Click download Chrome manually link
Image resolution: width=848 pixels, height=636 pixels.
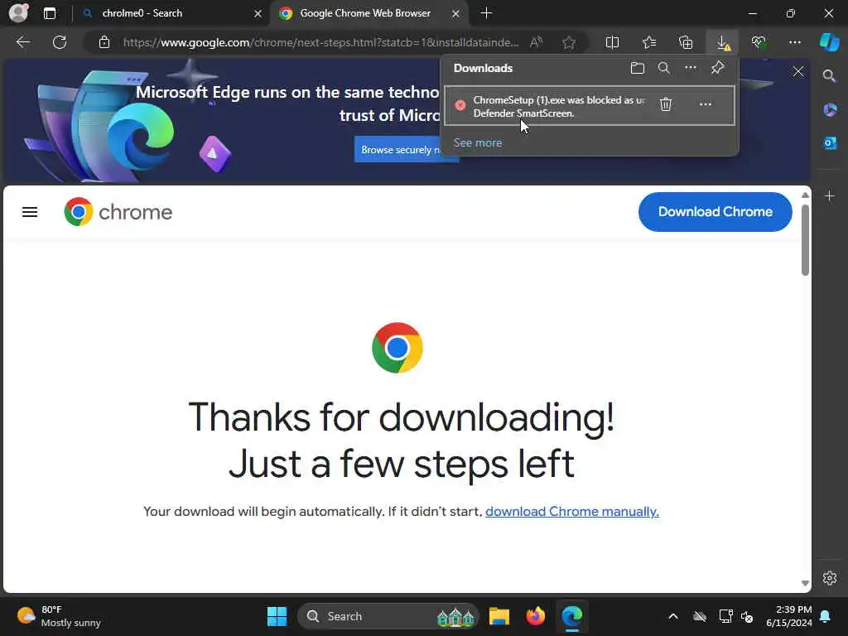click(x=571, y=512)
